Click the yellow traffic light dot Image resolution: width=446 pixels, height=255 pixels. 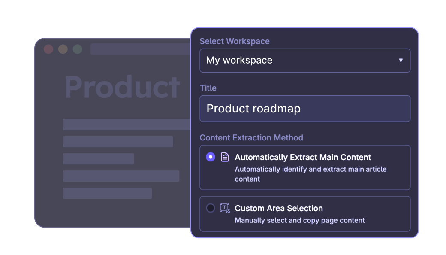(x=63, y=49)
